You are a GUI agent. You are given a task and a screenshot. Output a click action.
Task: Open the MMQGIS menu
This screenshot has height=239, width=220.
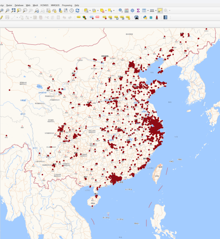click(55, 5)
